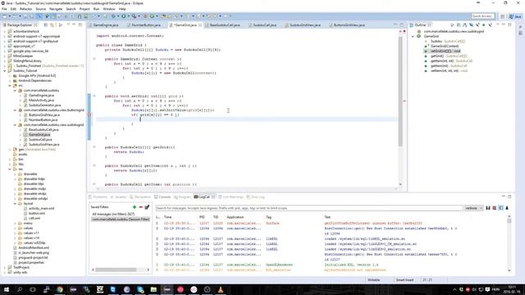Screen dimensions: 525x295
Task: Open the Windows Start menu
Action: pyautogui.click(x=6, y=289)
